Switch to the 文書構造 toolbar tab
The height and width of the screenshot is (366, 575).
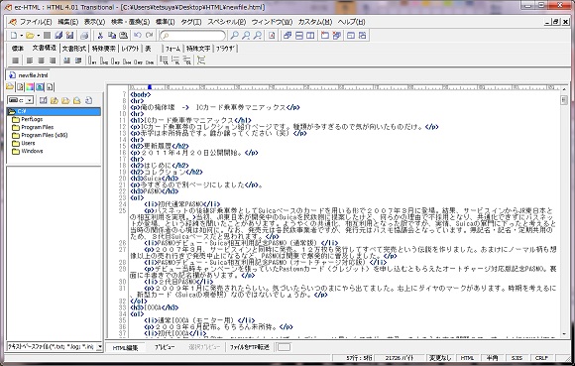tap(44, 48)
